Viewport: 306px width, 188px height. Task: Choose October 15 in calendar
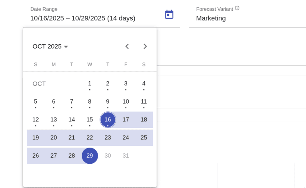click(x=90, y=119)
